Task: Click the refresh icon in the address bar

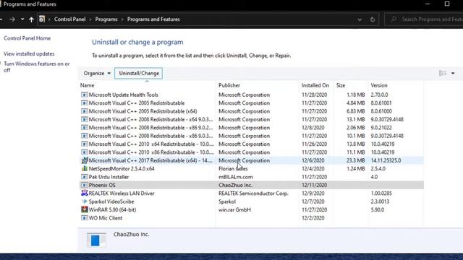Action: click(373, 19)
